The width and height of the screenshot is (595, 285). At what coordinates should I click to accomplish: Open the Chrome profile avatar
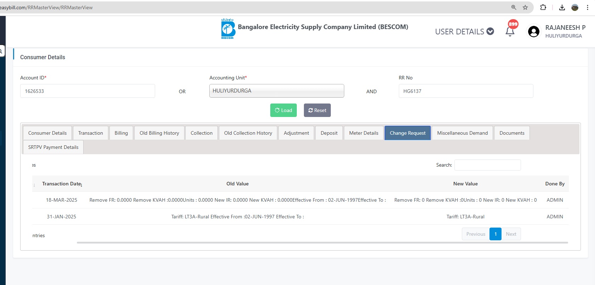575,7
